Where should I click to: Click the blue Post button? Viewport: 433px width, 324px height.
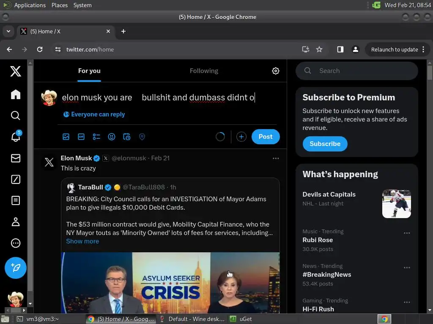click(266, 137)
